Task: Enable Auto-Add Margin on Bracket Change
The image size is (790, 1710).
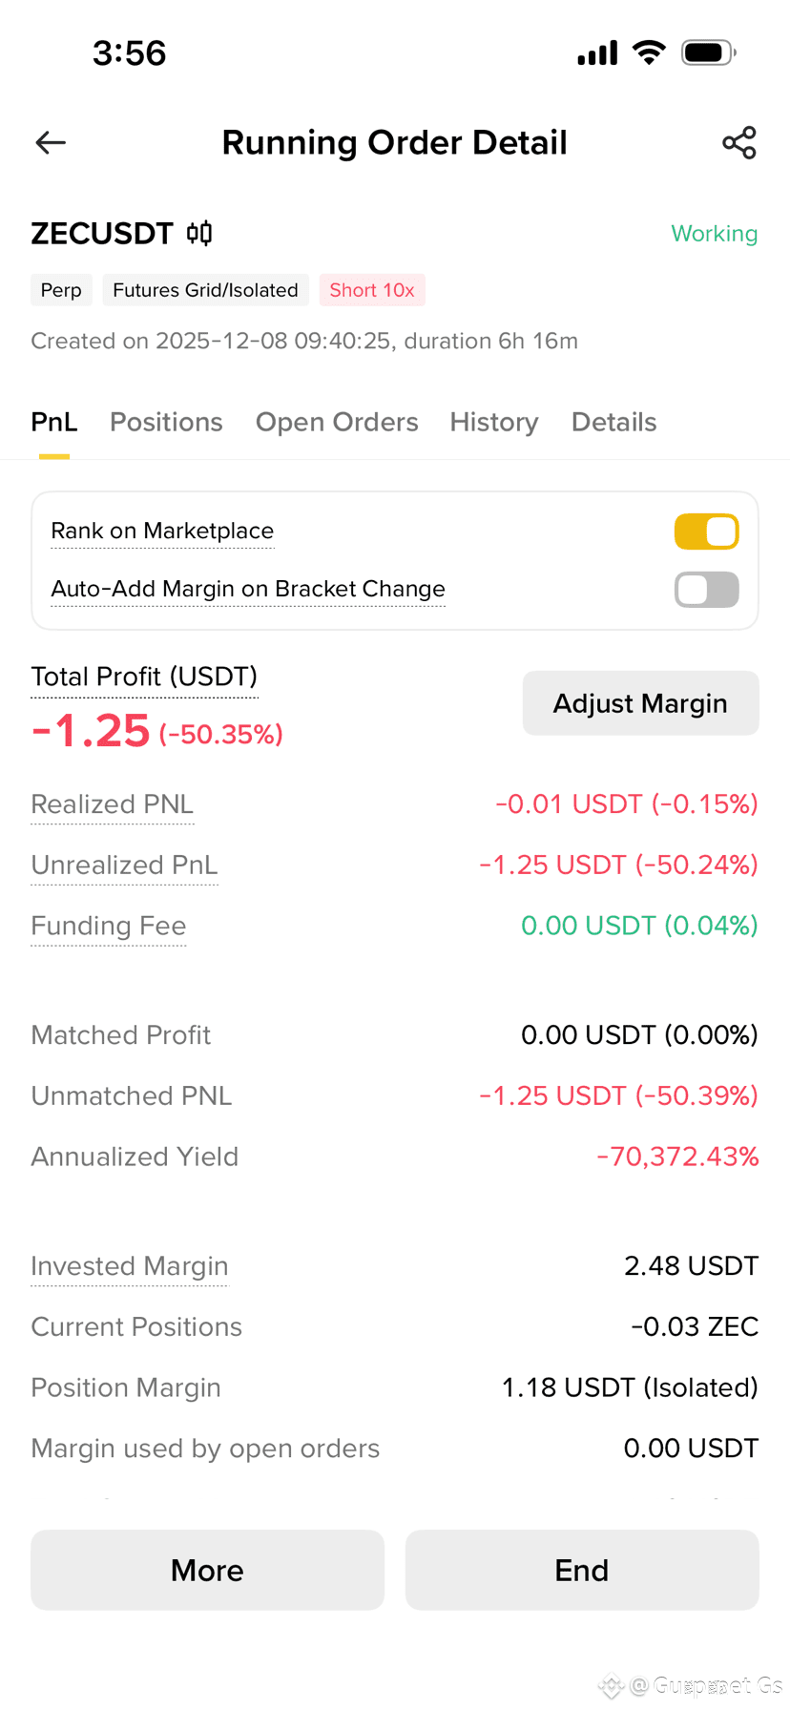Action: 707,590
